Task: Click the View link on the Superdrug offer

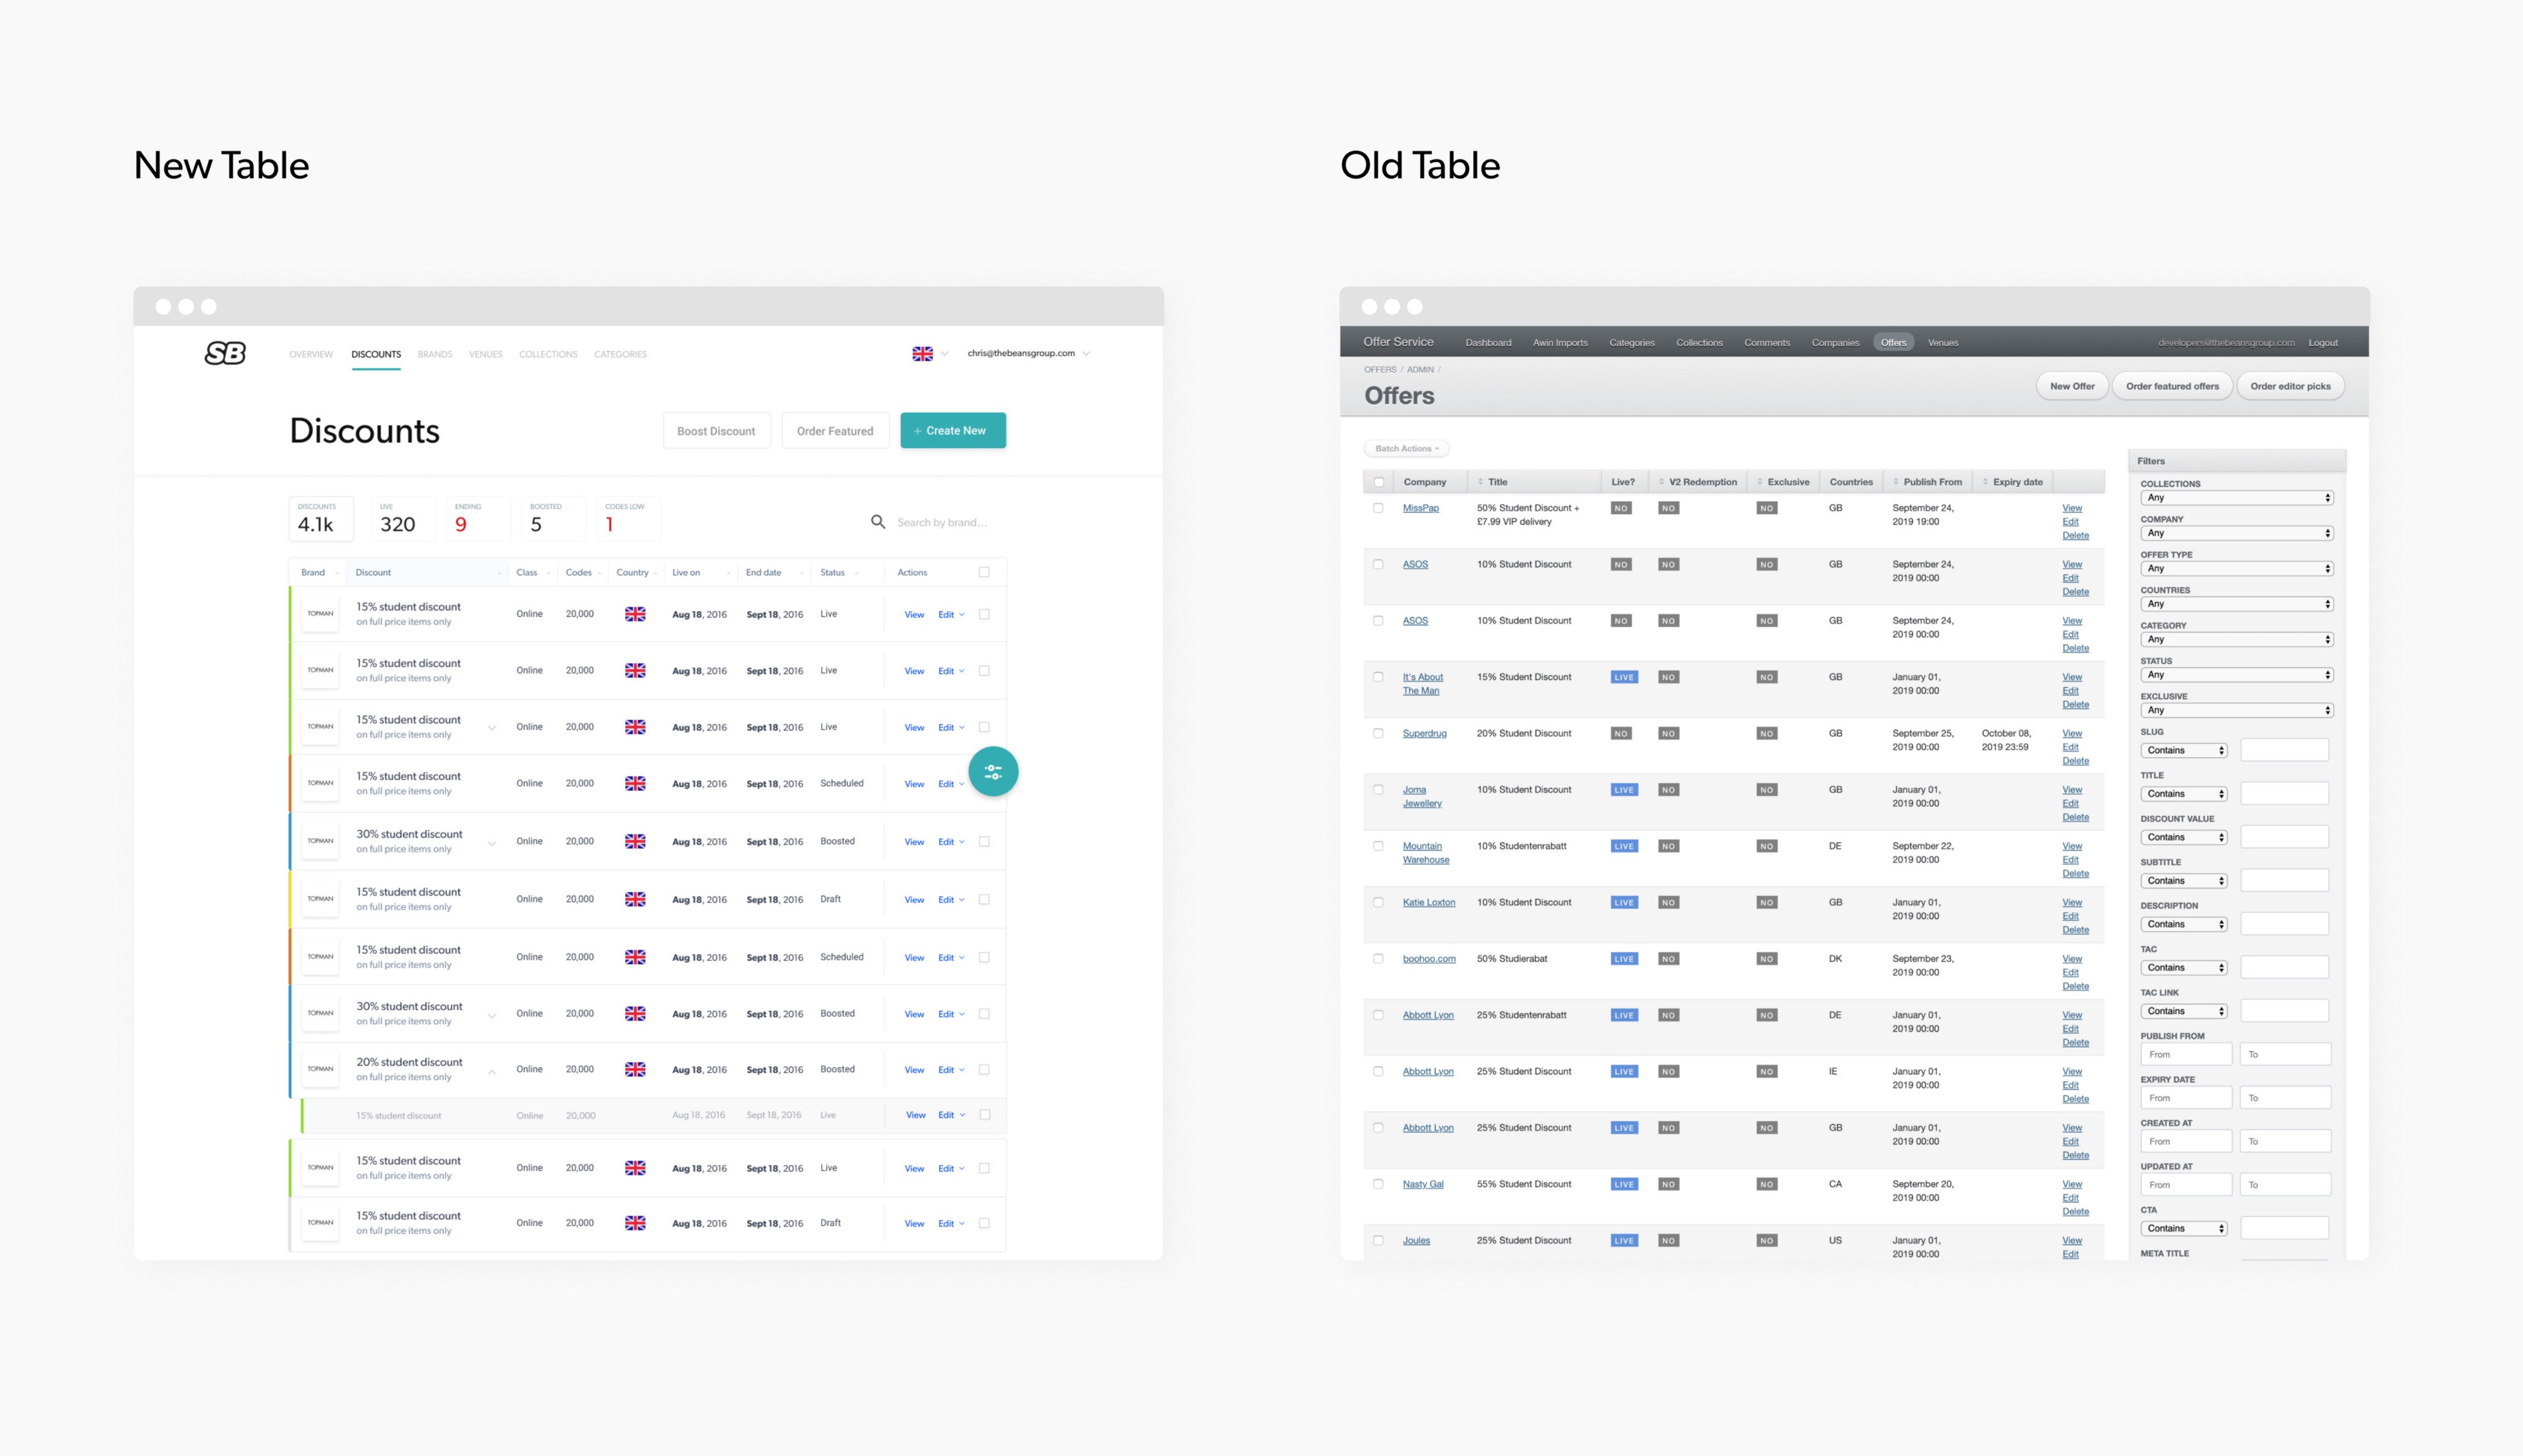Action: tap(2071, 733)
